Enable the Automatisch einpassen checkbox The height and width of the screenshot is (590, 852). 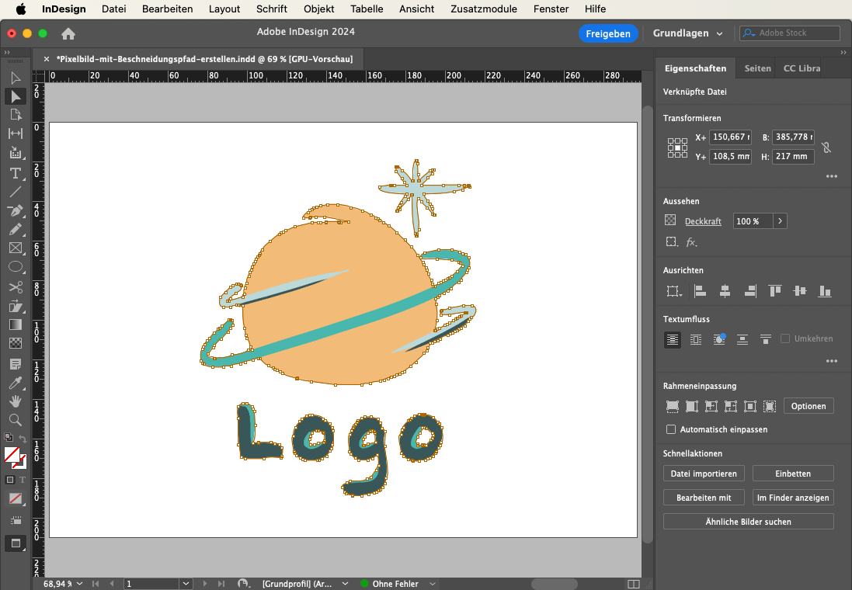click(x=671, y=429)
